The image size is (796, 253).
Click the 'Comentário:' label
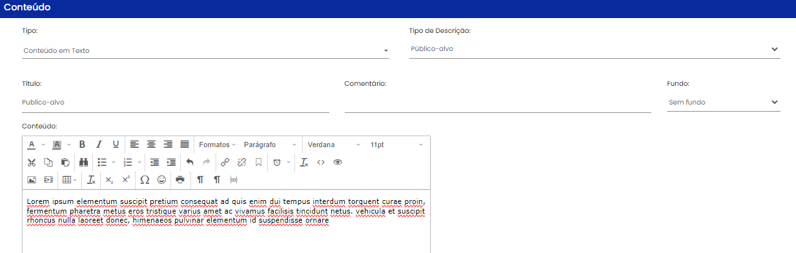[365, 84]
